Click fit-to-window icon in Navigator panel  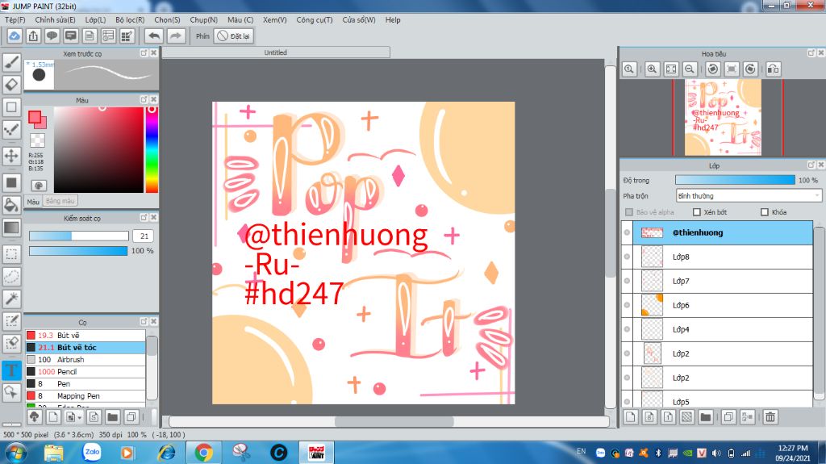671,69
